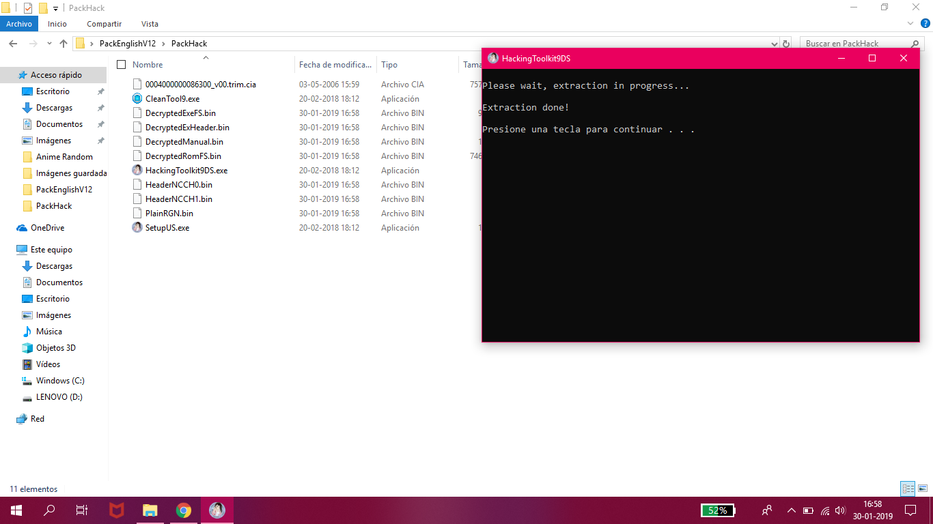Select the SetupUS.exe file icon
The image size is (933, 524).
[x=137, y=228]
